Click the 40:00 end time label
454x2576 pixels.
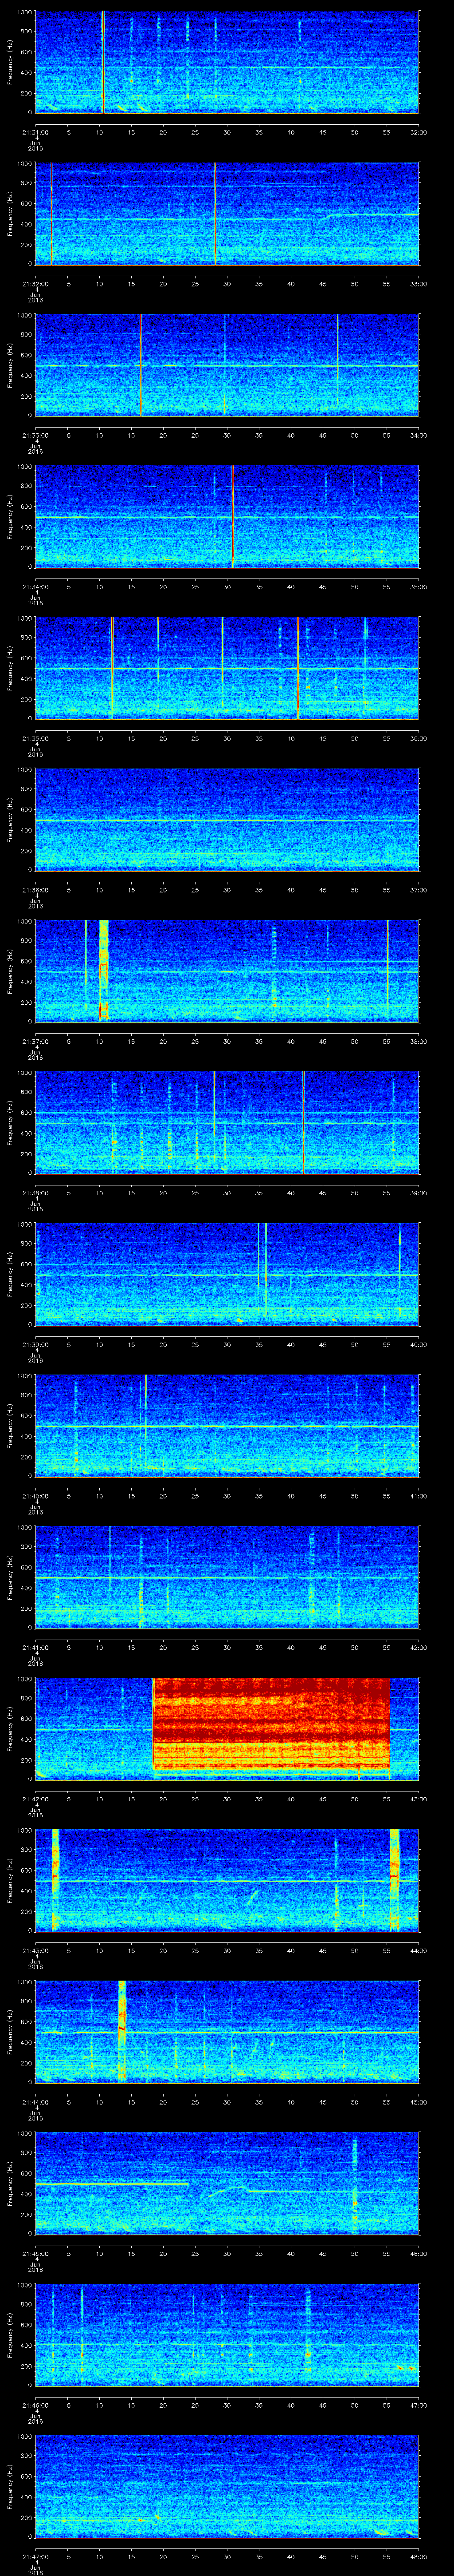[418, 1344]
